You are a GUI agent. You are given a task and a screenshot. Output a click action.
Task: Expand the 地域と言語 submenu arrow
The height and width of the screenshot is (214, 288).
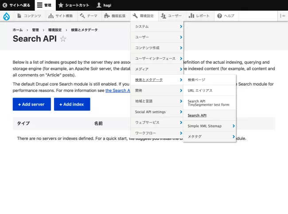point(181,101)
